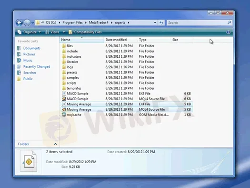
Task: Click into the Search box
Action: tap(197, 23)
